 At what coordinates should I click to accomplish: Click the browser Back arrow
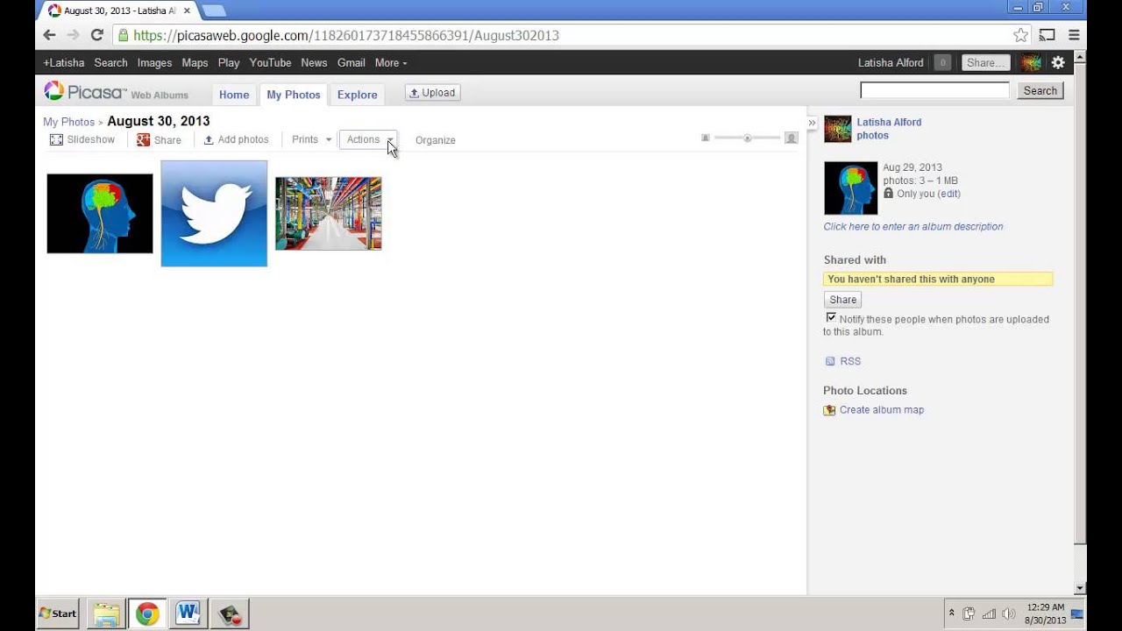click(50, 35)
